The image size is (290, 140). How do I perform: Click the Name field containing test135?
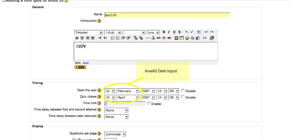[x=167, y=15]
